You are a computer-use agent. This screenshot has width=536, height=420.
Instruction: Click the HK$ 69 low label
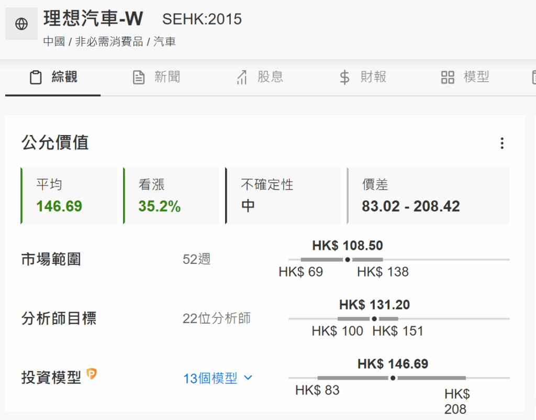point(301,272)
